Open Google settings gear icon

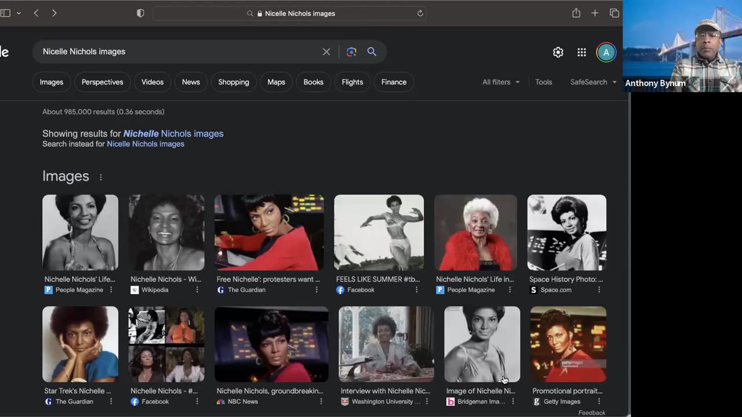point(558,52)
